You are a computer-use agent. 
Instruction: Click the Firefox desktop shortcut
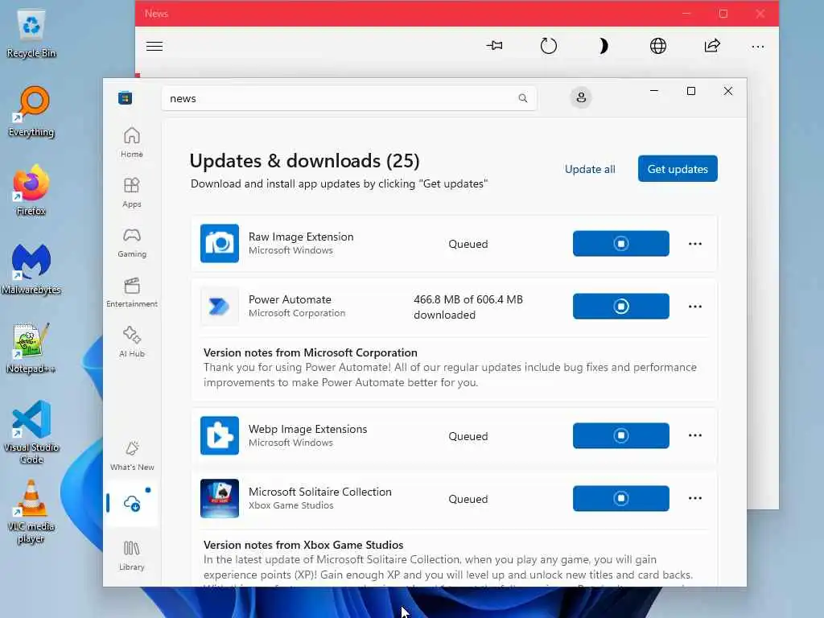(x=31, y=190)
